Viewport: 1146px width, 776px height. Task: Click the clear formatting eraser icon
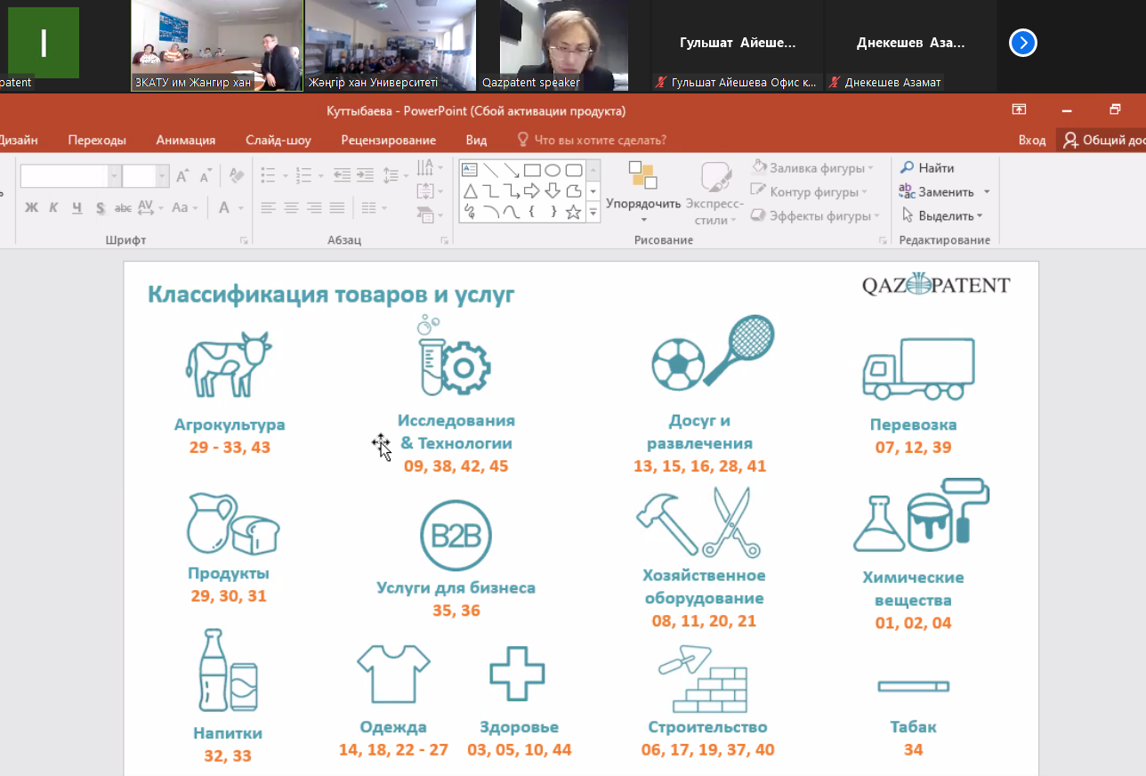pyautogui.click(x=236, y=176)
